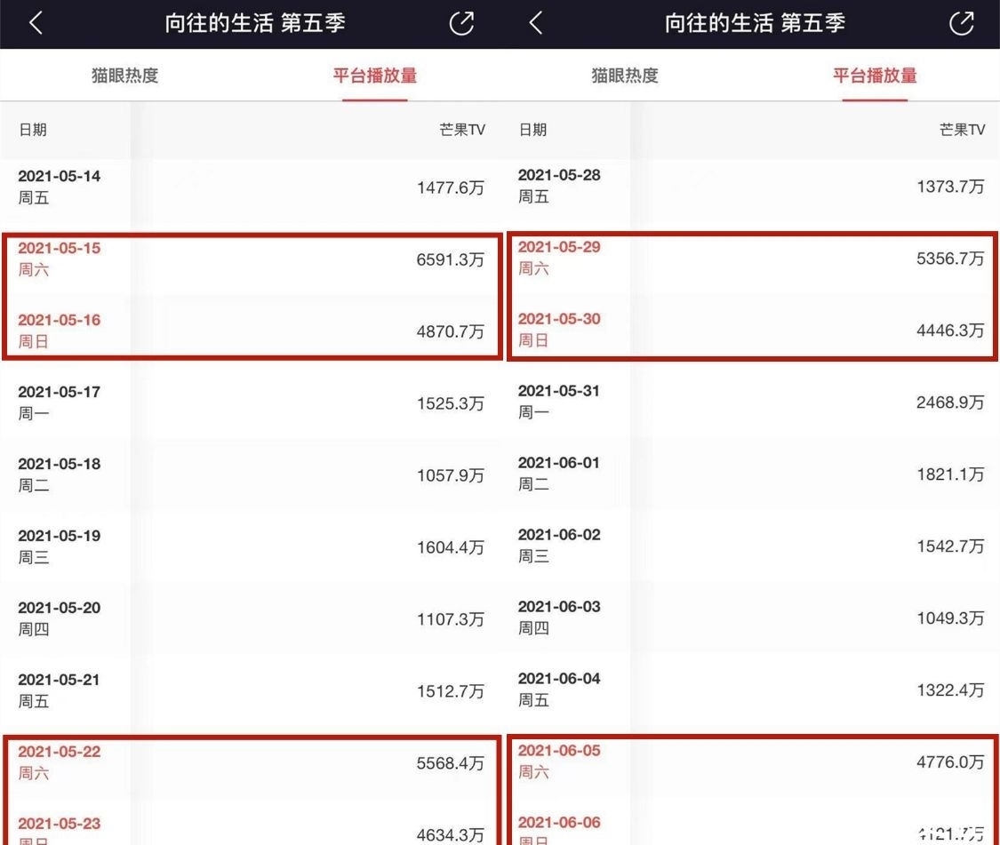Select the active 平台播放量 tab on the right
1000x845 pixels.
click(x=876, y=76)
